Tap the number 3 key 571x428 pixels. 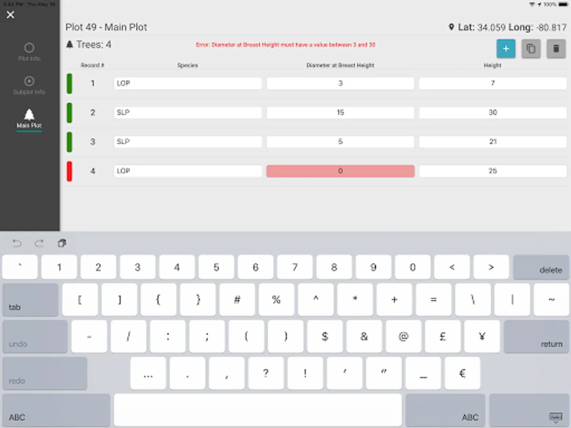[138, 267]
